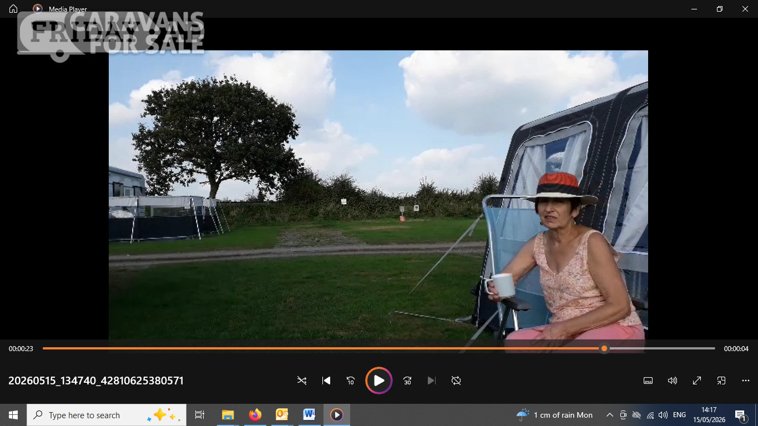The image size is (758, 426).
Task: Show hidden system tray icons
Action: coord(609,415)
